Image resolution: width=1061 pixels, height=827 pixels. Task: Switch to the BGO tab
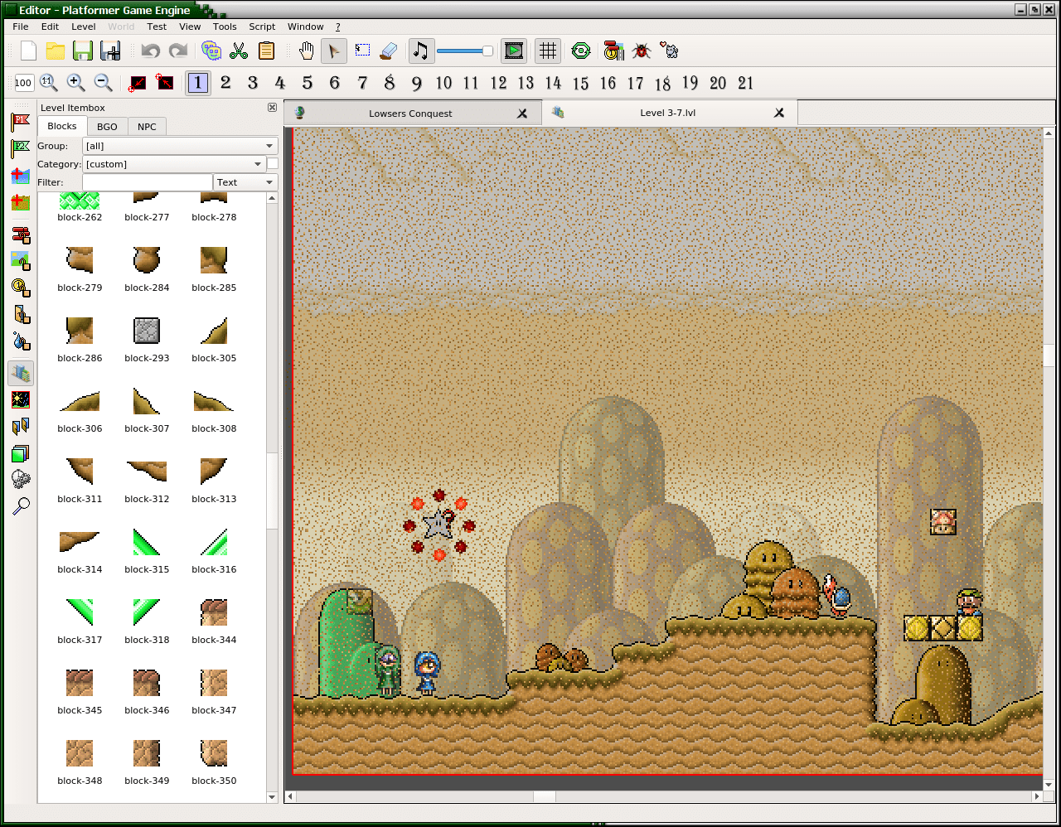pyautogui.click(x=107, y=127)
